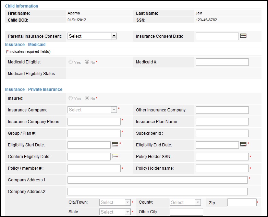Expand the State select dropdown
This screenshot has width=268, height=217.
[x=115, y=212]
